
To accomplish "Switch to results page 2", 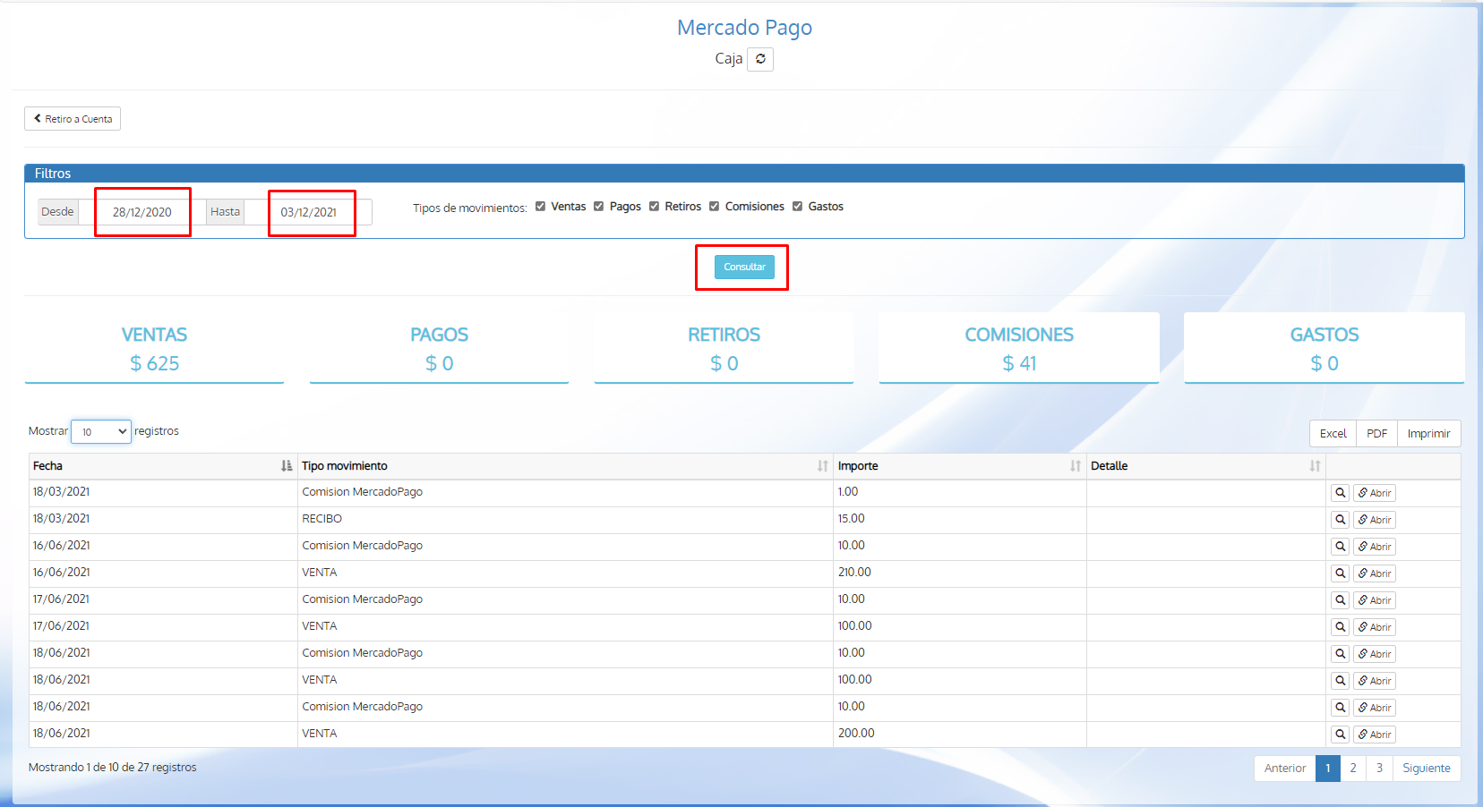I will click(x=1353, y=768).
